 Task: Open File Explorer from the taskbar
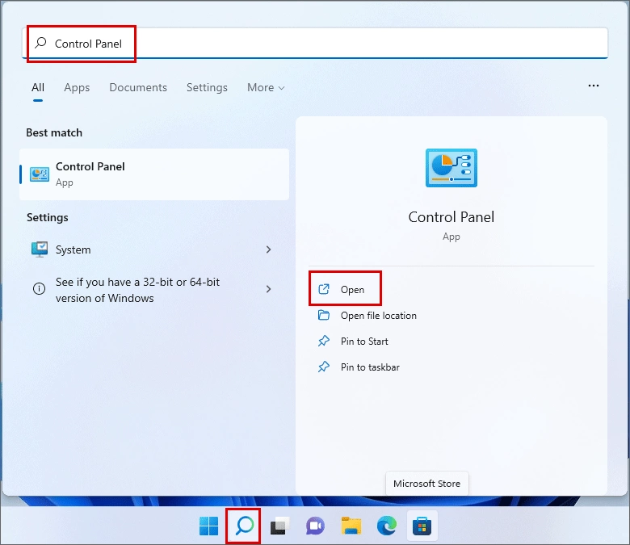click(x=351, y=526)
